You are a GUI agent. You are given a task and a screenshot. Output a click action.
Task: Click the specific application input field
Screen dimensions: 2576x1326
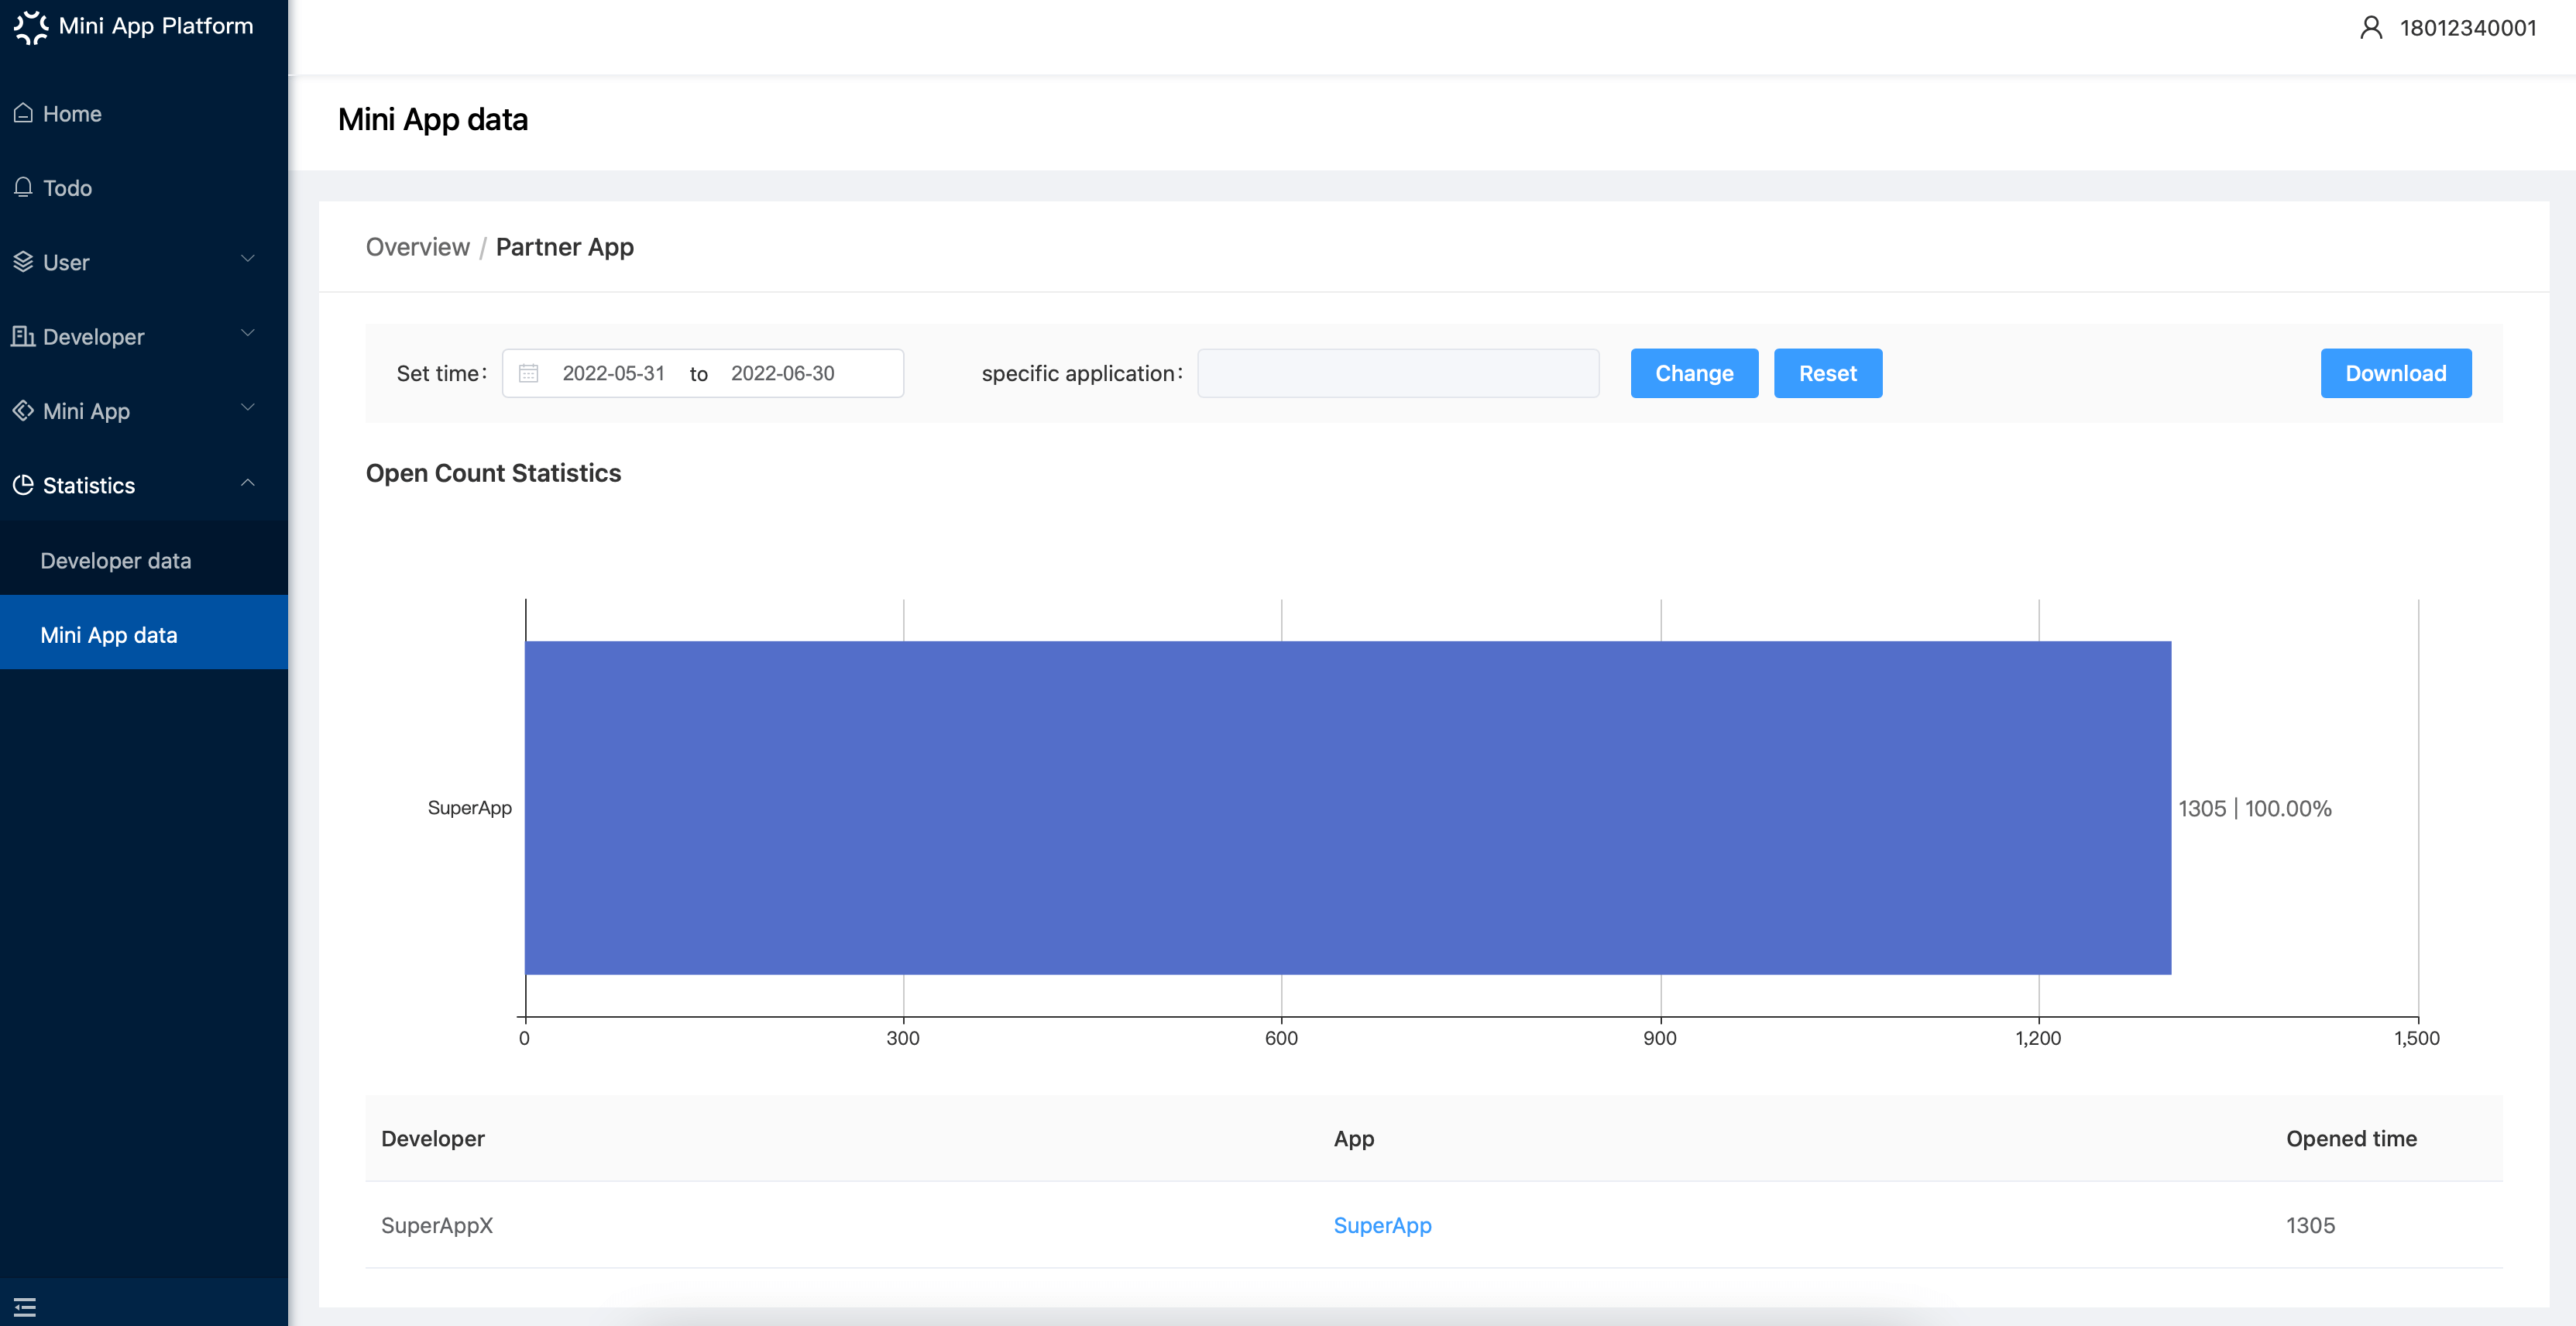point(1398,373)
